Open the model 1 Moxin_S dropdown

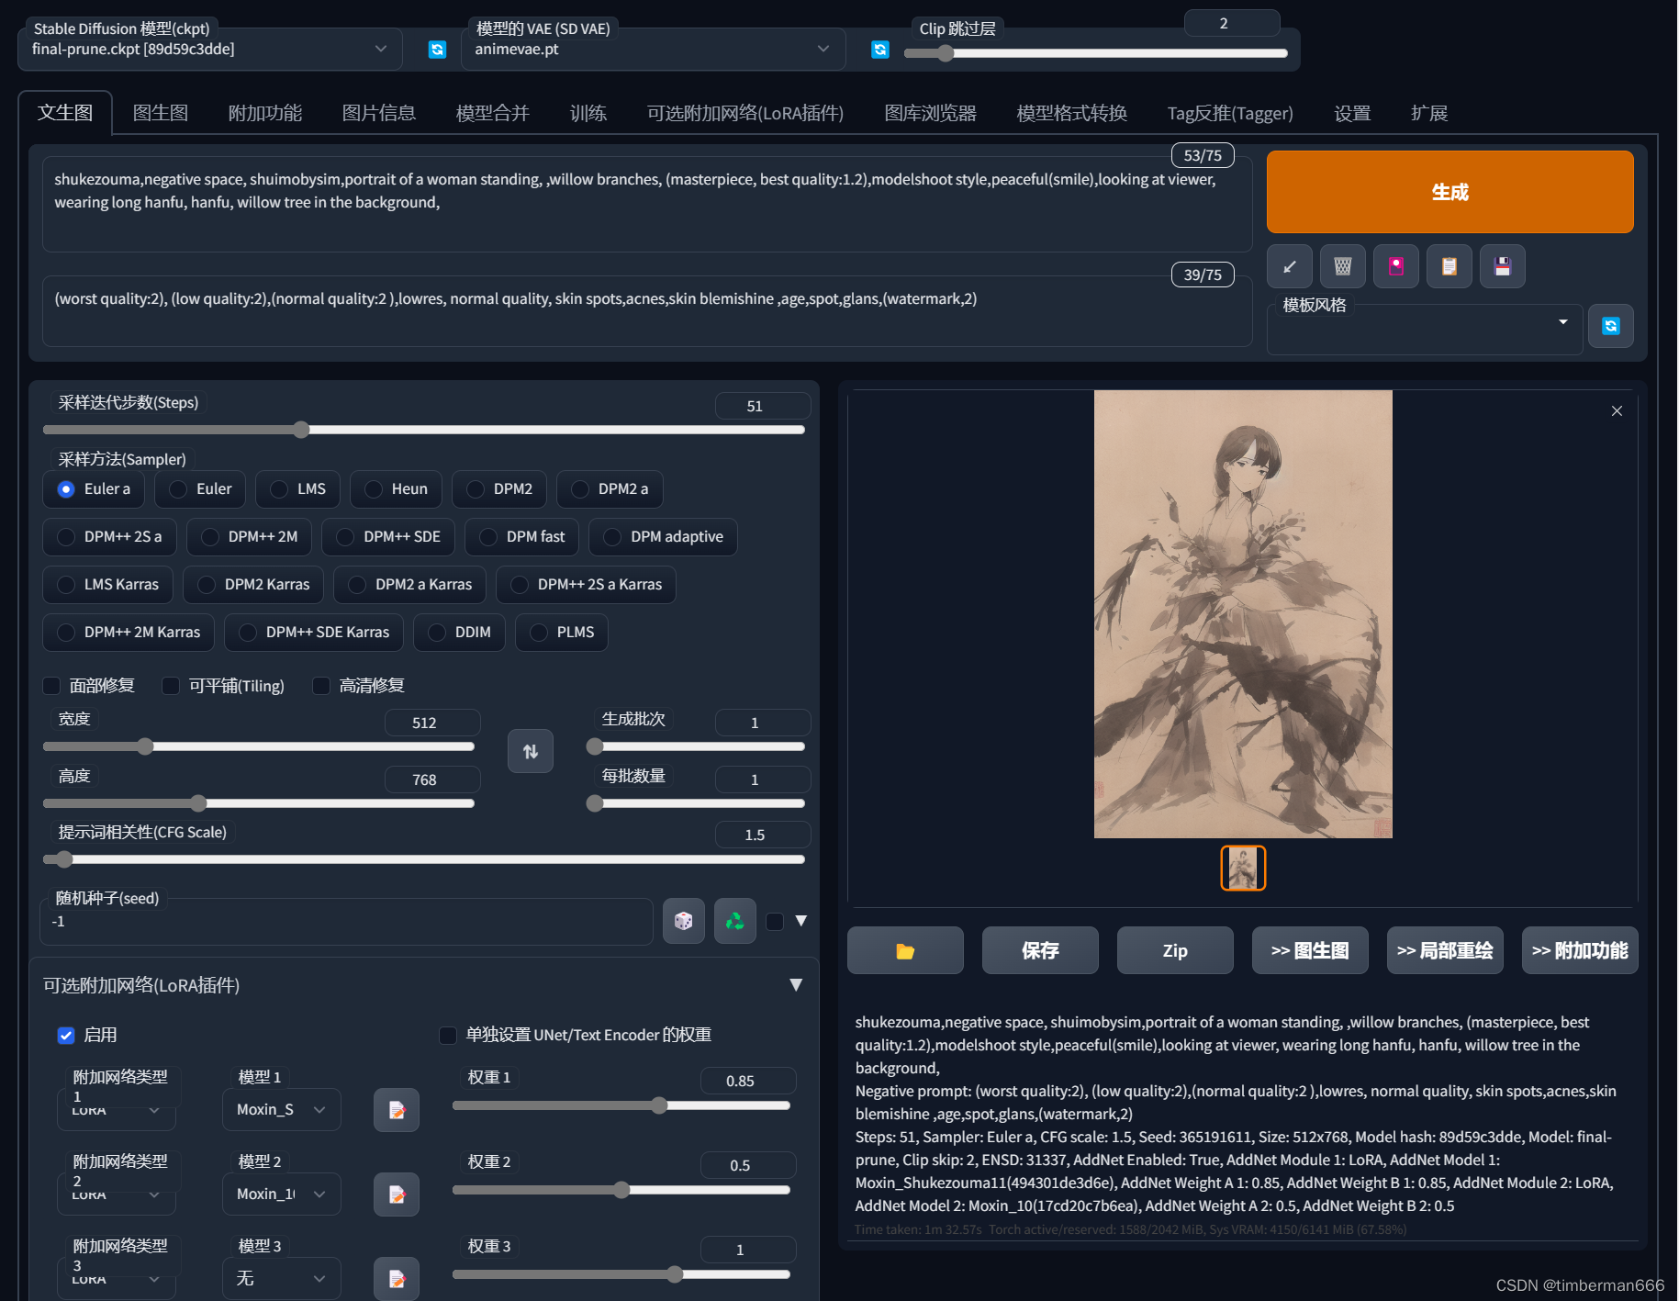(282, 1110)
